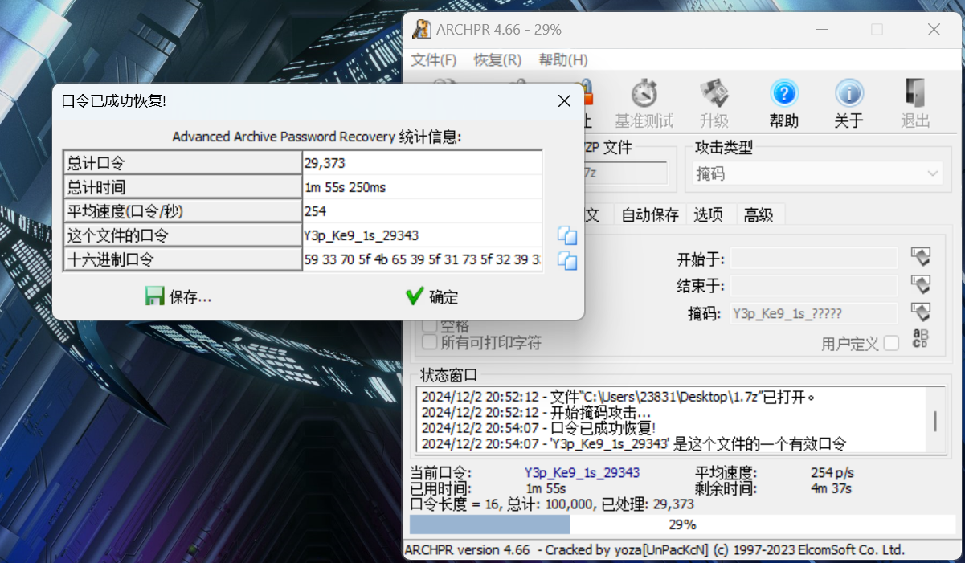
Task: Click log line 是这个文件的一个有效口令
Action: click(x=634, y=443)
